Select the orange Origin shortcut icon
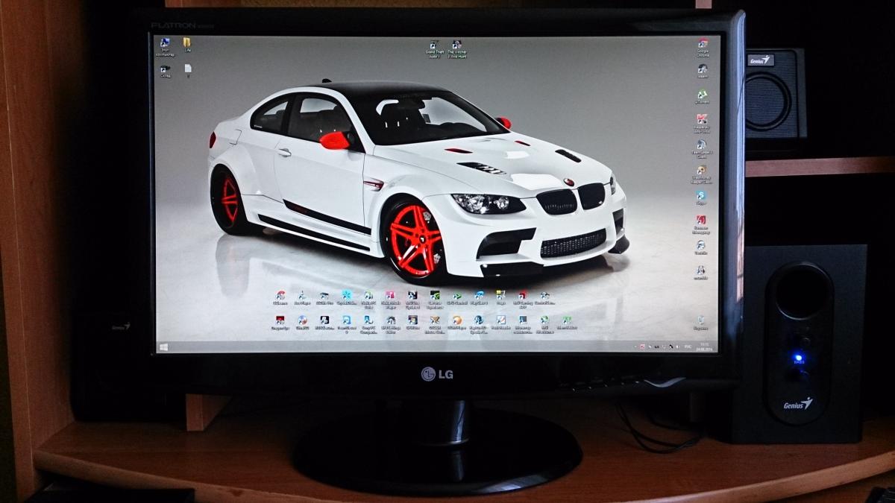 click(x=456, y=321)
